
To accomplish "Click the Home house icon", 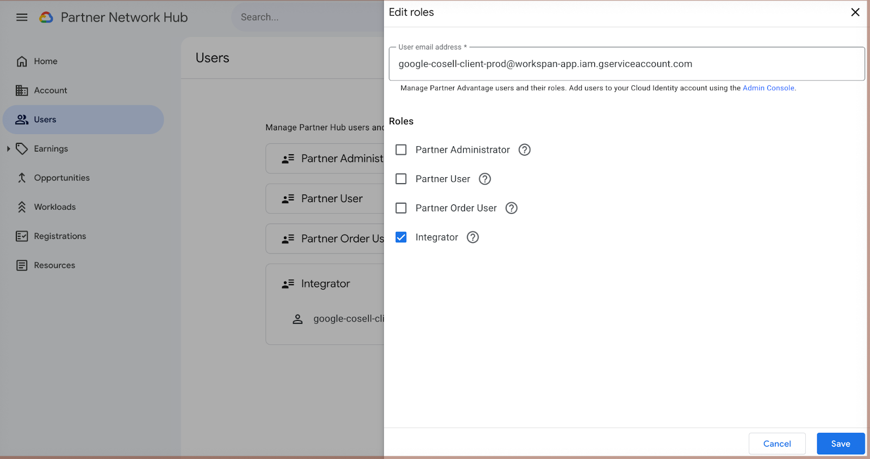I will tap(22, 61).
